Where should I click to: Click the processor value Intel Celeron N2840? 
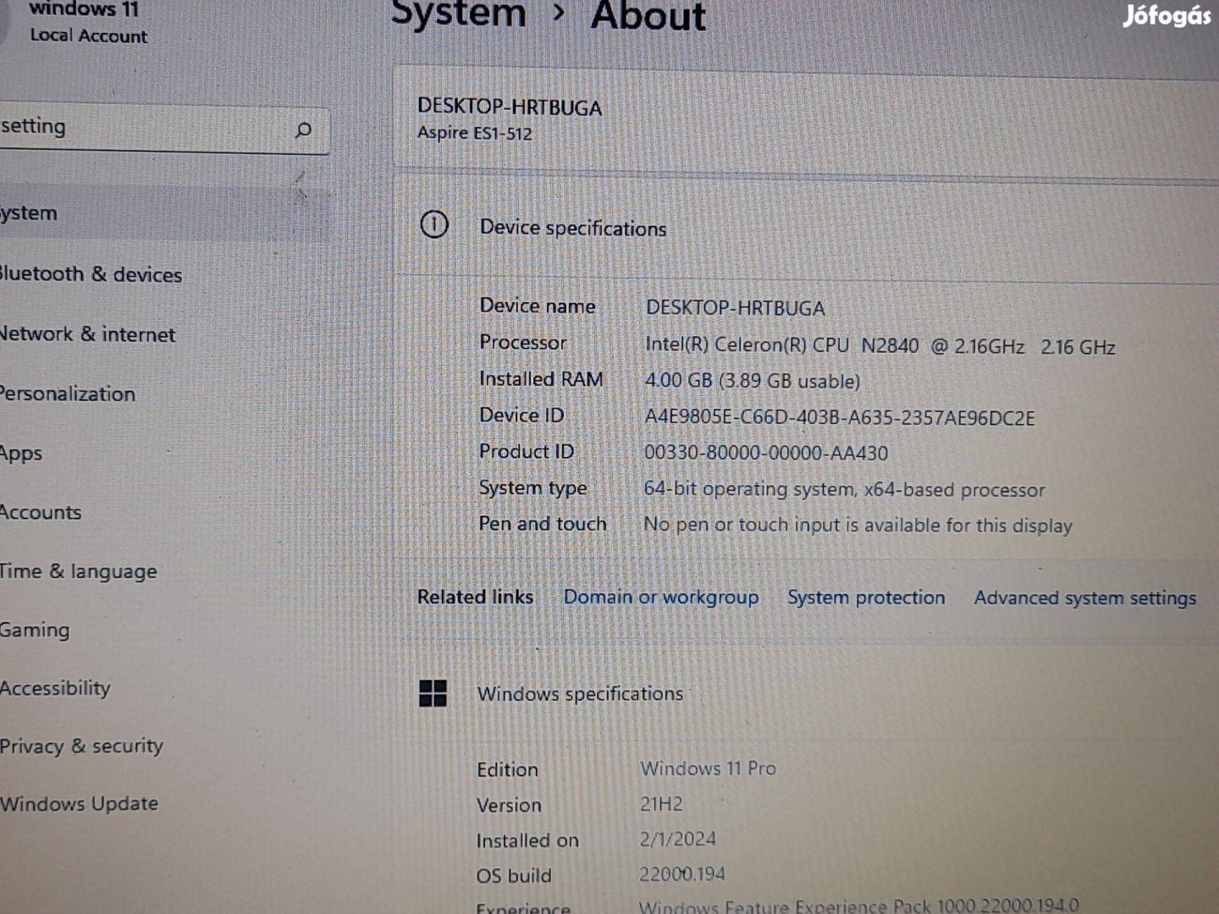(x=880, y=346)
